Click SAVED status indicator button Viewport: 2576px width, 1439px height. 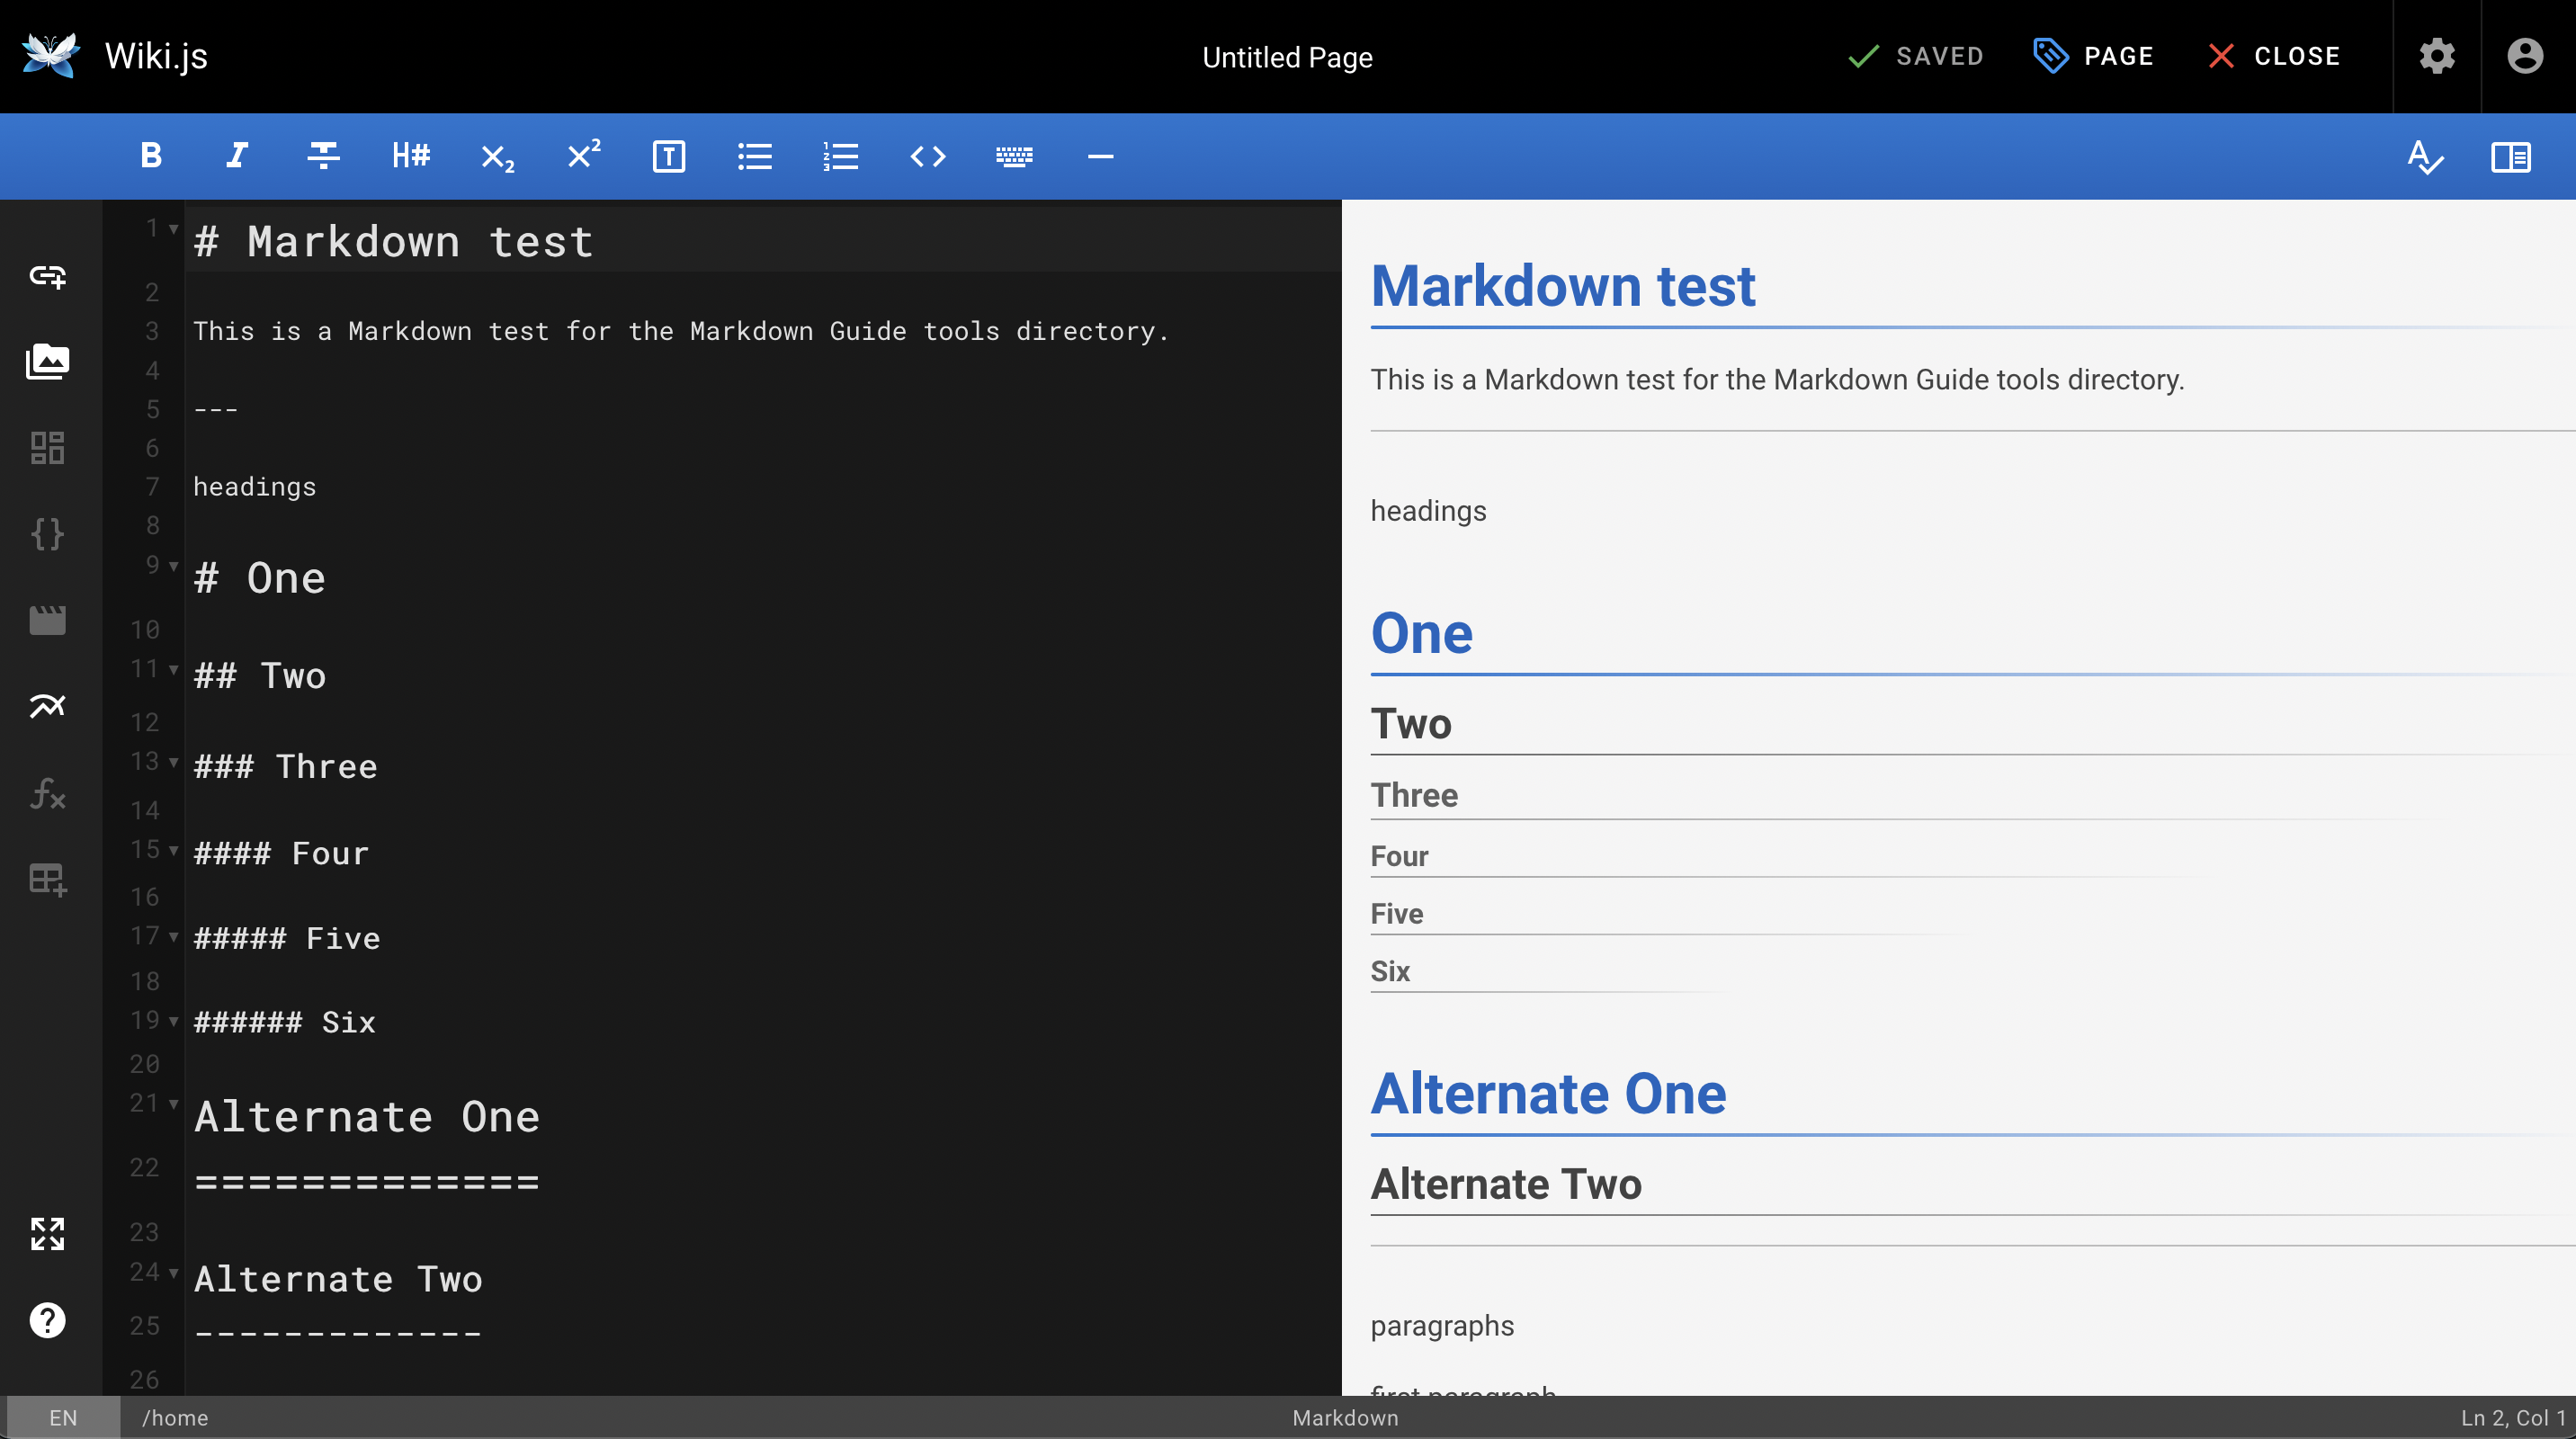1914,57
